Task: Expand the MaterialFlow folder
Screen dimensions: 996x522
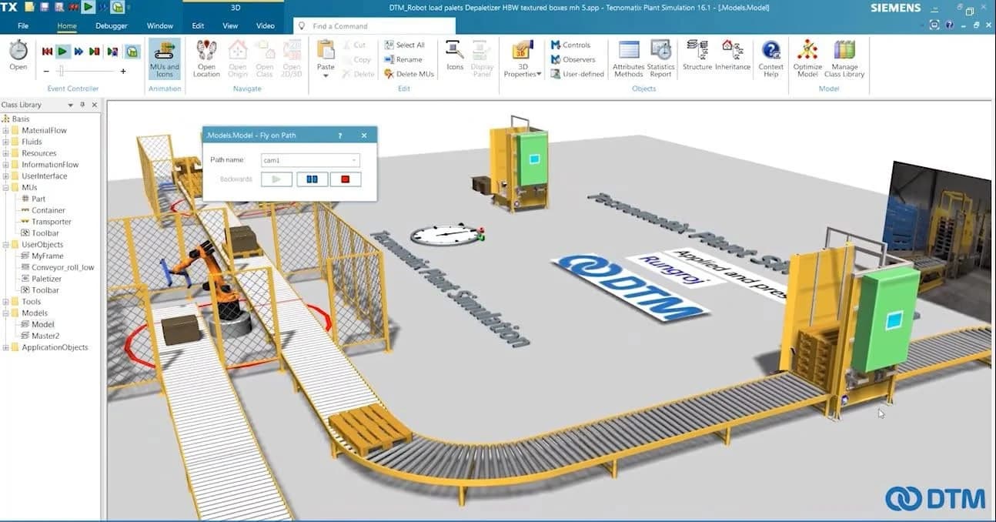Action: click(5, 130)
